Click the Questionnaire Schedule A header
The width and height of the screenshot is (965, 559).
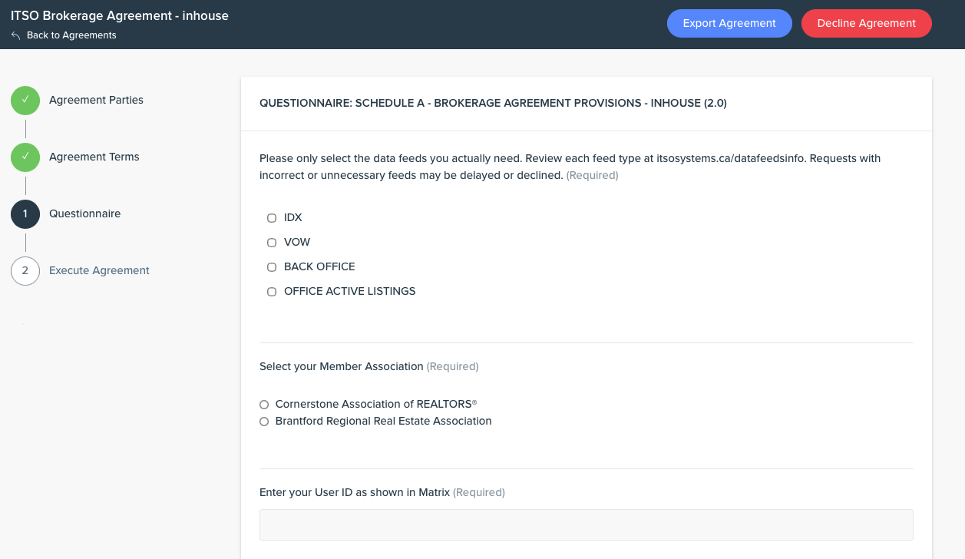tap(493, 103)
